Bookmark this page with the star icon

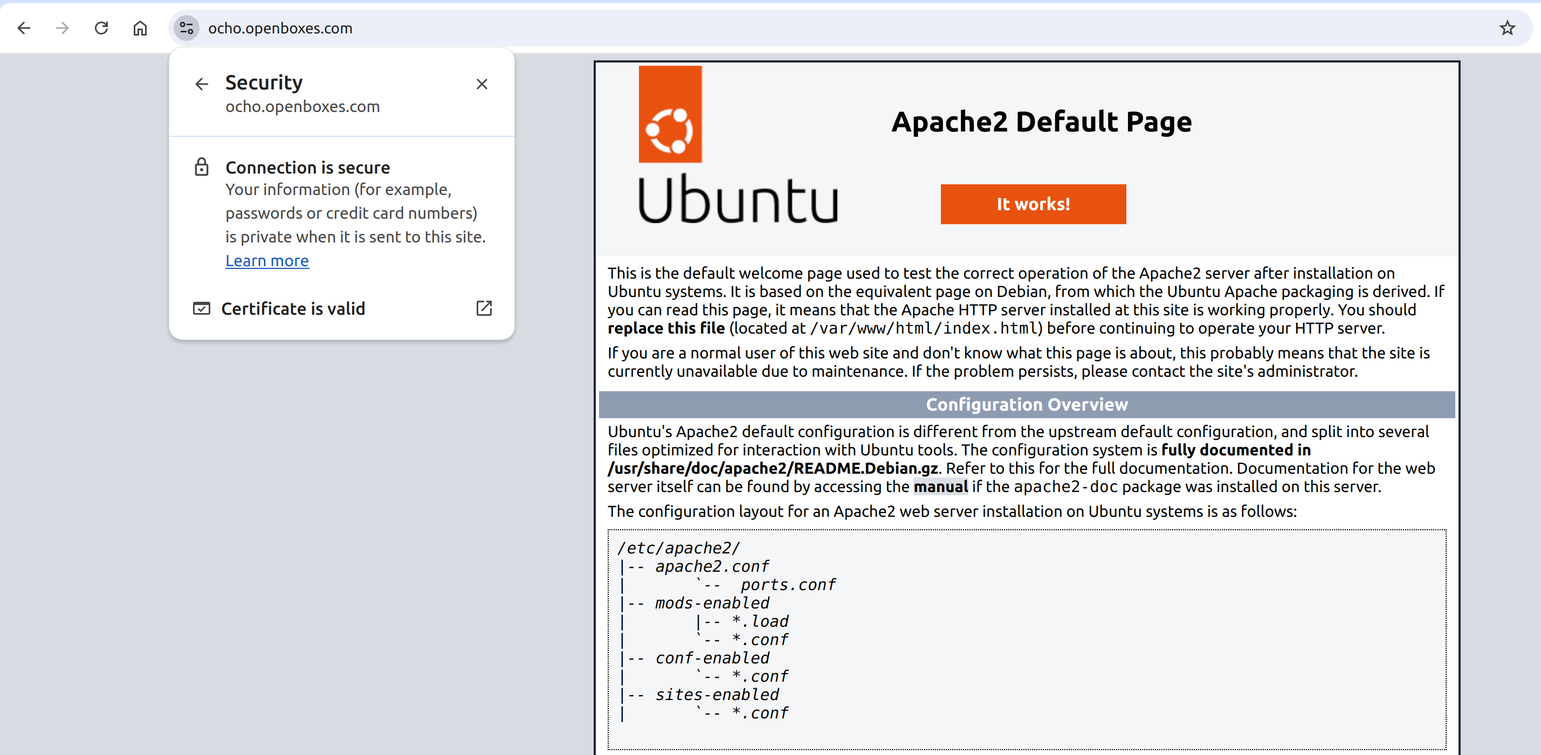click(1507, 28)
